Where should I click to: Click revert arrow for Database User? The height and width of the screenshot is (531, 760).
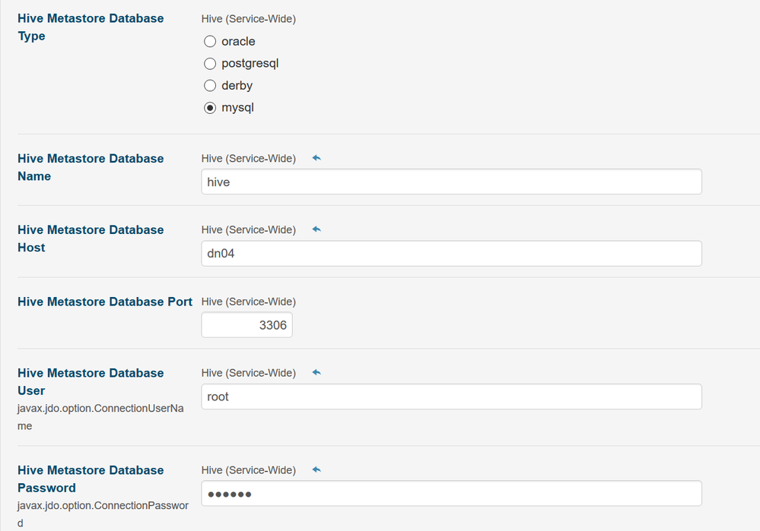[x=316, y=372]
